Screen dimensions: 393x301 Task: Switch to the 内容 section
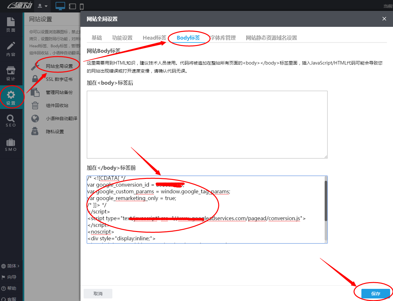click(x=11, y=50)
